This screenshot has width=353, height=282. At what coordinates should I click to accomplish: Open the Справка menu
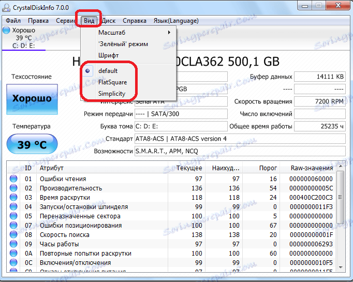[x=135, y=21]
